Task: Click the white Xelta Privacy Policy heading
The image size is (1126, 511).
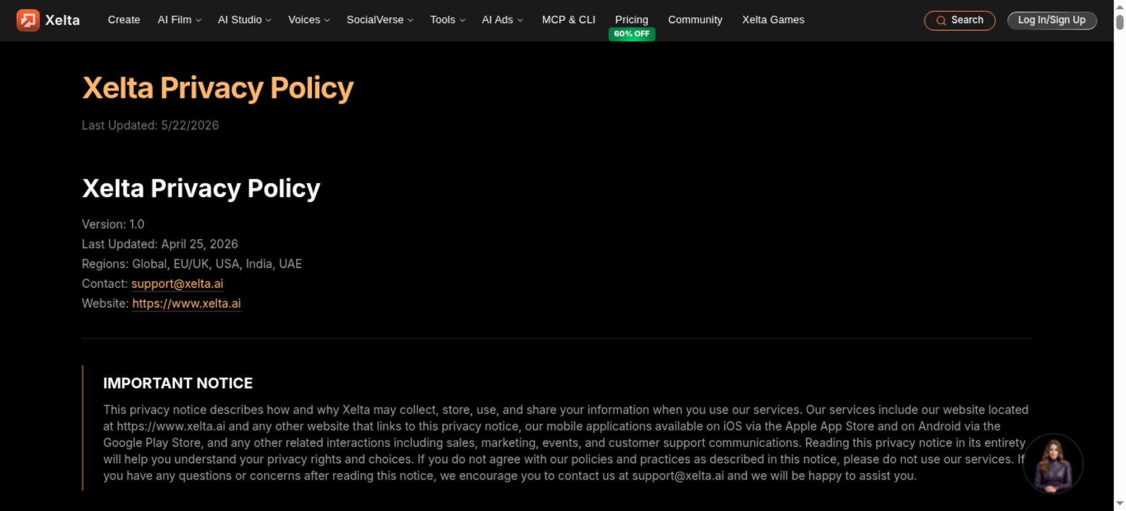Action: tap(201, 188)
